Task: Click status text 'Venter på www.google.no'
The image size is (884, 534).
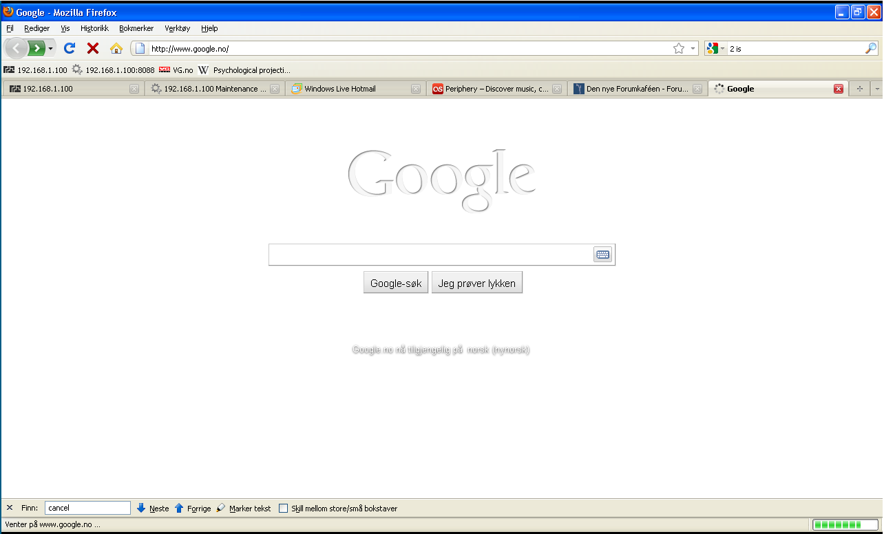Action: 52,524
